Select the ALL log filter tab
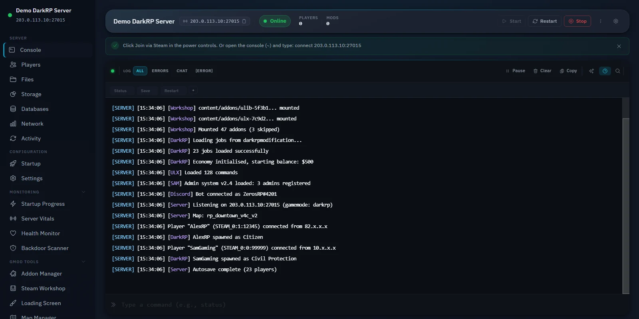Viewport: 639px width, 319px height. click(x=140, y=71)
